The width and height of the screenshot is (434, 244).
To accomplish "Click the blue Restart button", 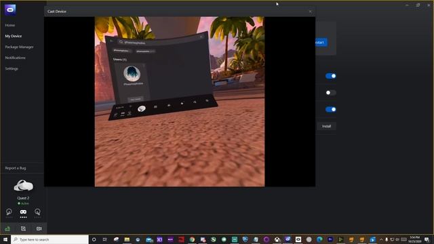I will point(321,42).
